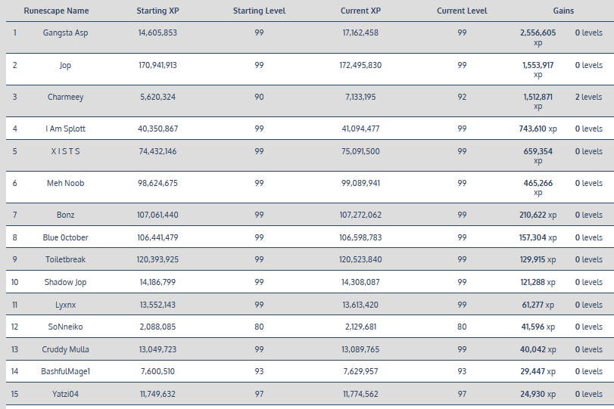Click the player name Bonz
Screen dimensions: 614x409
[x=66, y=215]
